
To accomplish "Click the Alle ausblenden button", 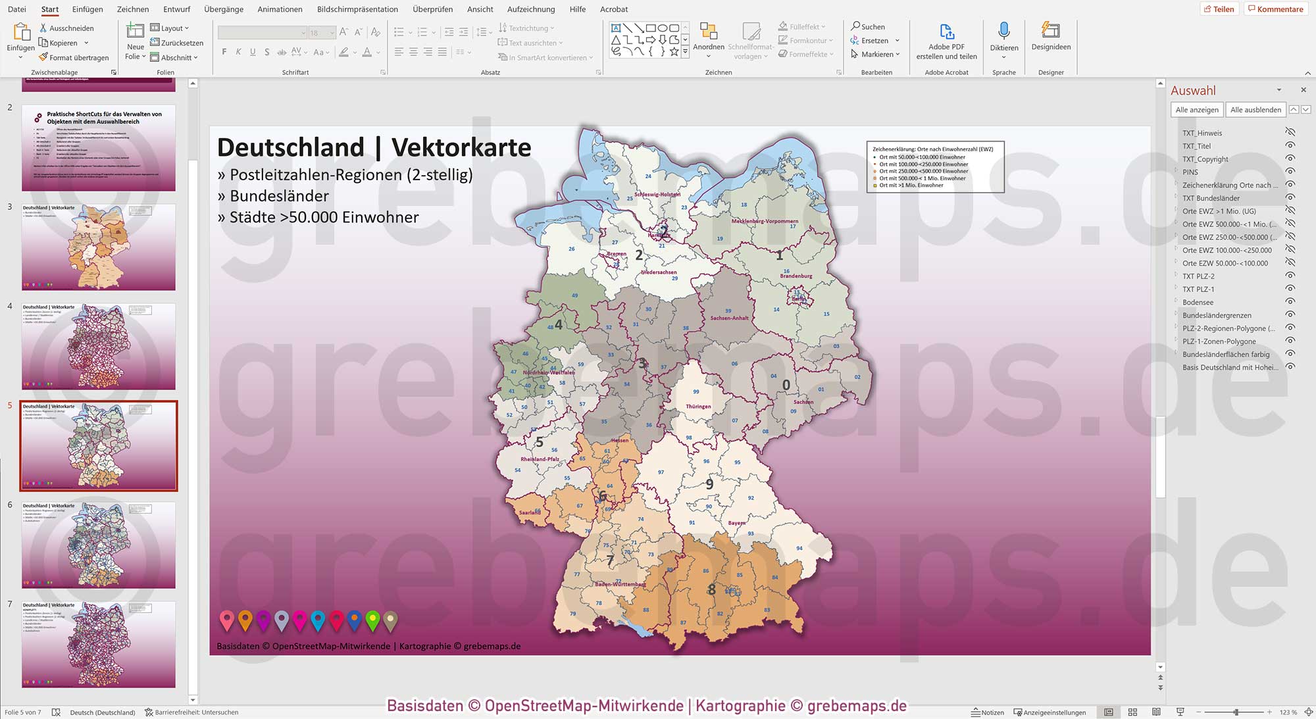I will 1255,109.
